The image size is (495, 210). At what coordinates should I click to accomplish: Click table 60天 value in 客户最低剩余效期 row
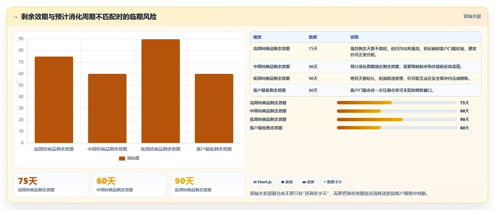click(313, 90)
